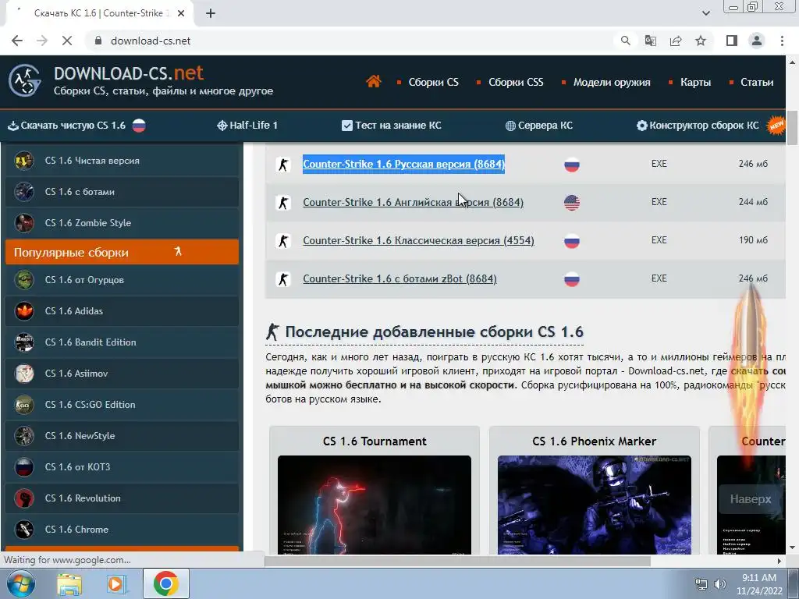Open a new tab with plus button
The width and height of the screenshot is (799, 599).
[211, 13]
